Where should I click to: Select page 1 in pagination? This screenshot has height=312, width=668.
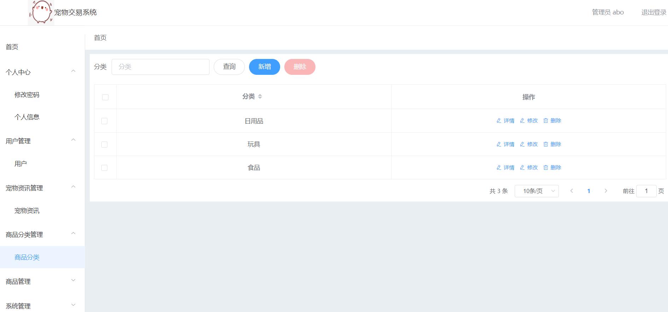tap(589, 191)
